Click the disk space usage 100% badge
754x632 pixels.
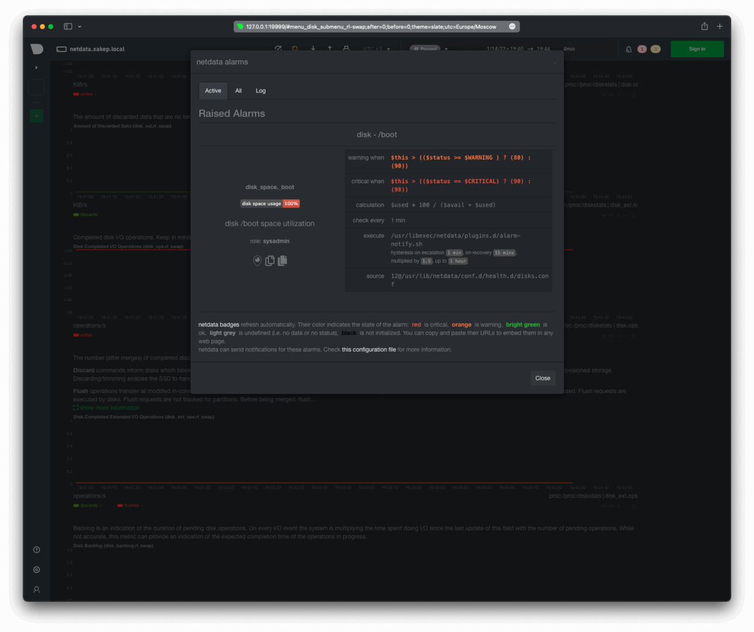pyautogui.click(x=270, y=204)
